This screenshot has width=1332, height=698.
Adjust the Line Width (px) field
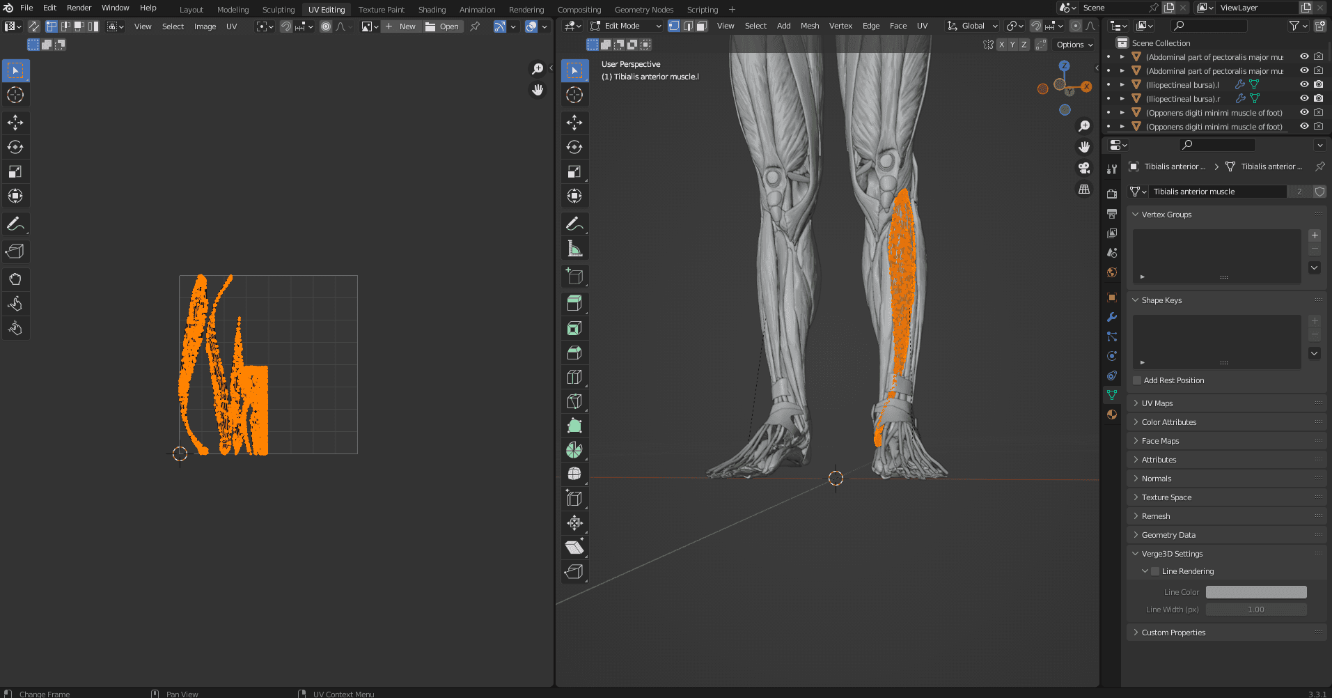coord(1256,610)
